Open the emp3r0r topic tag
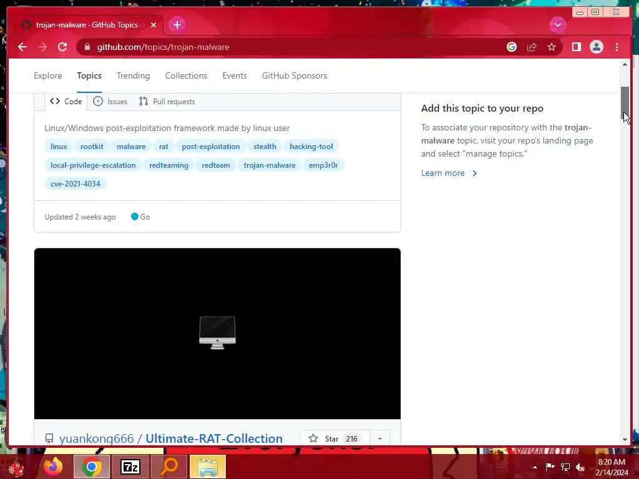Image resolution: width=639 pixels, height=479 pixels. coord(323,165)
